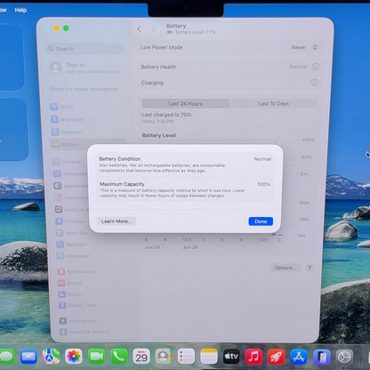Open battery help question mark
370x370 pixels.
[x=310, y=268]
